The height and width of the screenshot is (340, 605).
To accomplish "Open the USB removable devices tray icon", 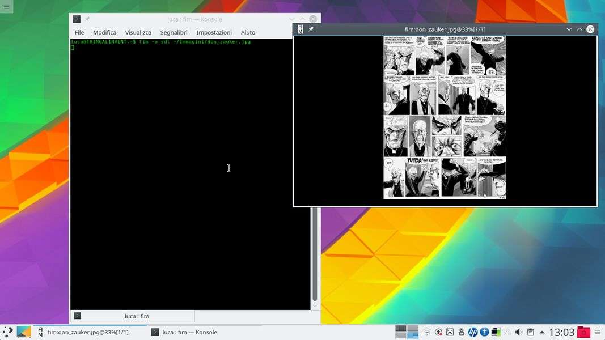I will click(x=461, y=332).
